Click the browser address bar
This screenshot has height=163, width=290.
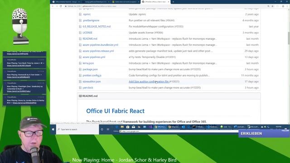[x=164, y=6]
